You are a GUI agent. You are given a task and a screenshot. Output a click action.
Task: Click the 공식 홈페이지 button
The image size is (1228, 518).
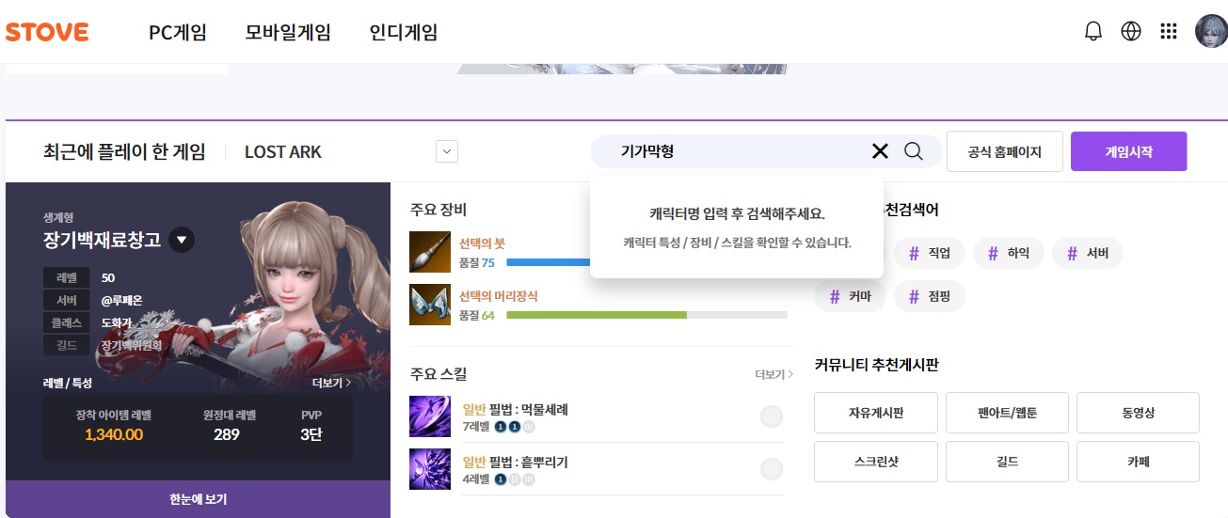click(x=1005, y=151)
